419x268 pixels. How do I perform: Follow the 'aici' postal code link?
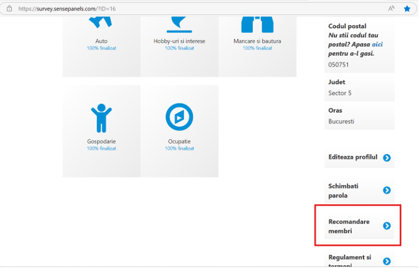pos(378,45)
